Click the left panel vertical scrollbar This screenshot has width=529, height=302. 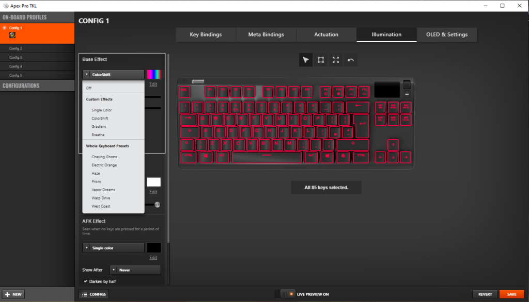click(168, 148)
